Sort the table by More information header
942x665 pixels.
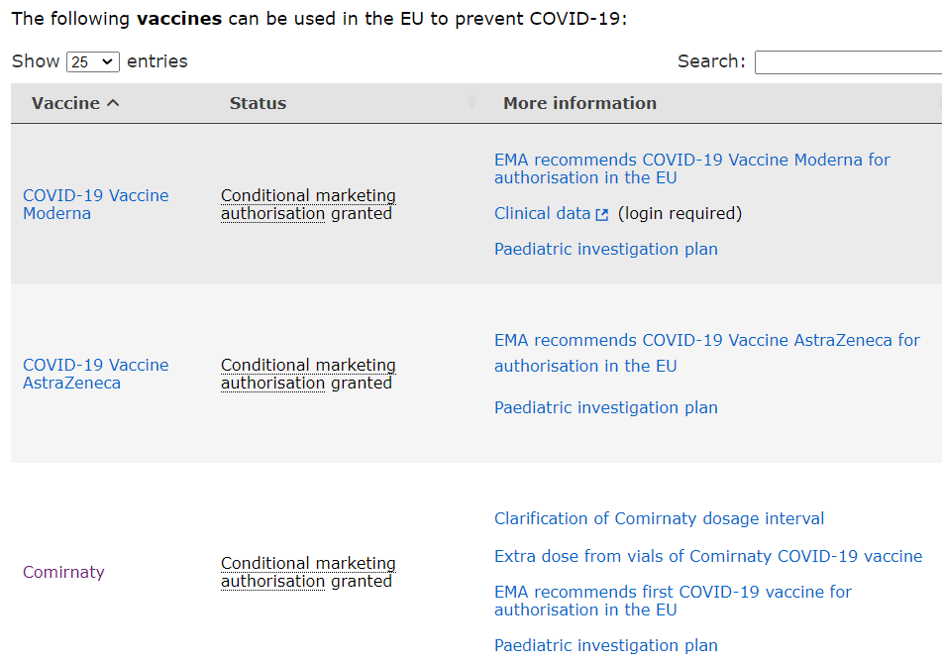pos(579,103)
